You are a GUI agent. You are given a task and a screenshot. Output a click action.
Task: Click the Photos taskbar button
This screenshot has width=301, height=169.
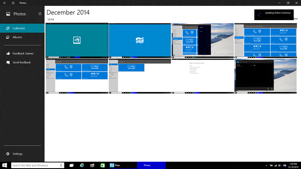(x=151, y=165)
